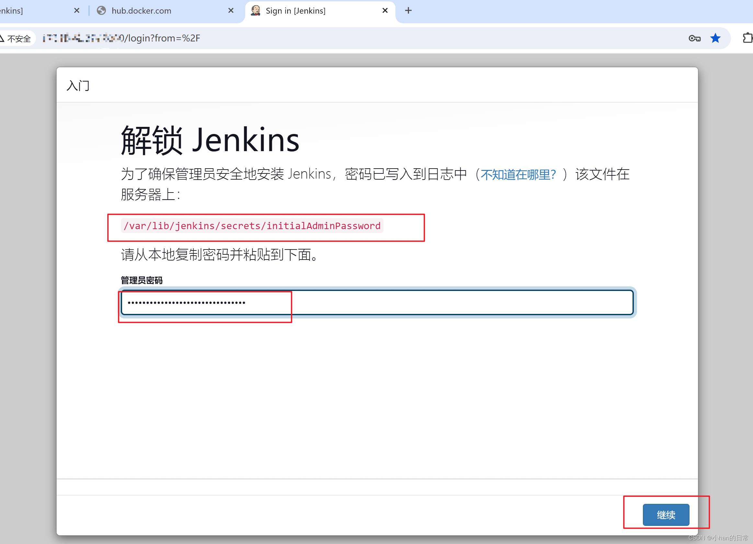The height and width of the screenshot is (544, 753).
Task: Click the bookmark star icon
Action: point(715,38)
